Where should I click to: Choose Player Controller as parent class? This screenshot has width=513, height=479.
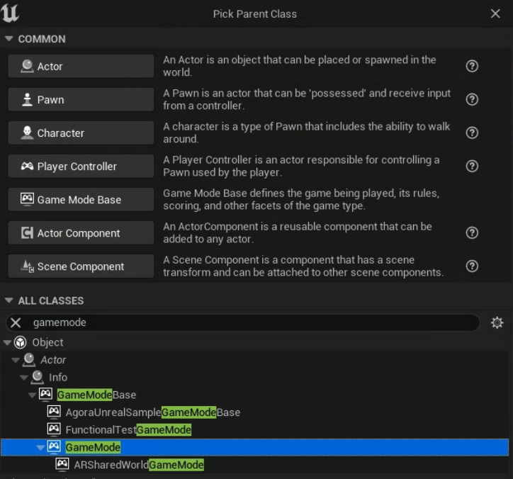pos(81,167)
